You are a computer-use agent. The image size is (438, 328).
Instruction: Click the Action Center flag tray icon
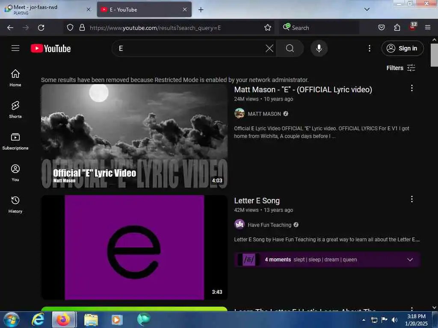385,320
